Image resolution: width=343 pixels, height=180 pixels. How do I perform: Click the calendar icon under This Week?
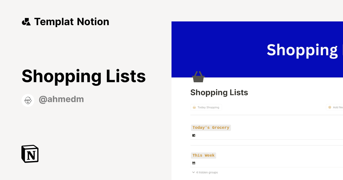click(x=194, y=163)
